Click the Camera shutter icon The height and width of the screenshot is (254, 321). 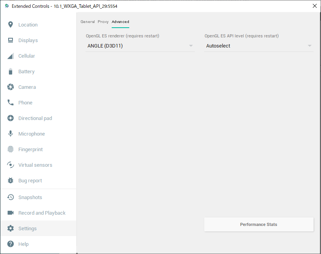11,87
